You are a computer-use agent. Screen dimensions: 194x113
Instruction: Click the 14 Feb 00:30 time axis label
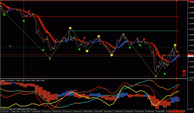tap(36, 112)
